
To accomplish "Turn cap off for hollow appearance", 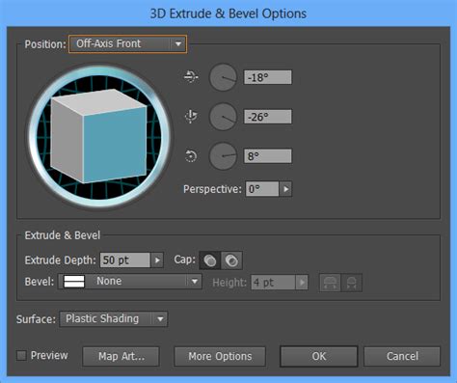I will tap(231, 260).
